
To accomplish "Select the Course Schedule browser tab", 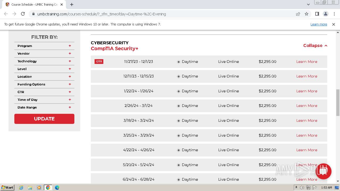I will (35, 5).
